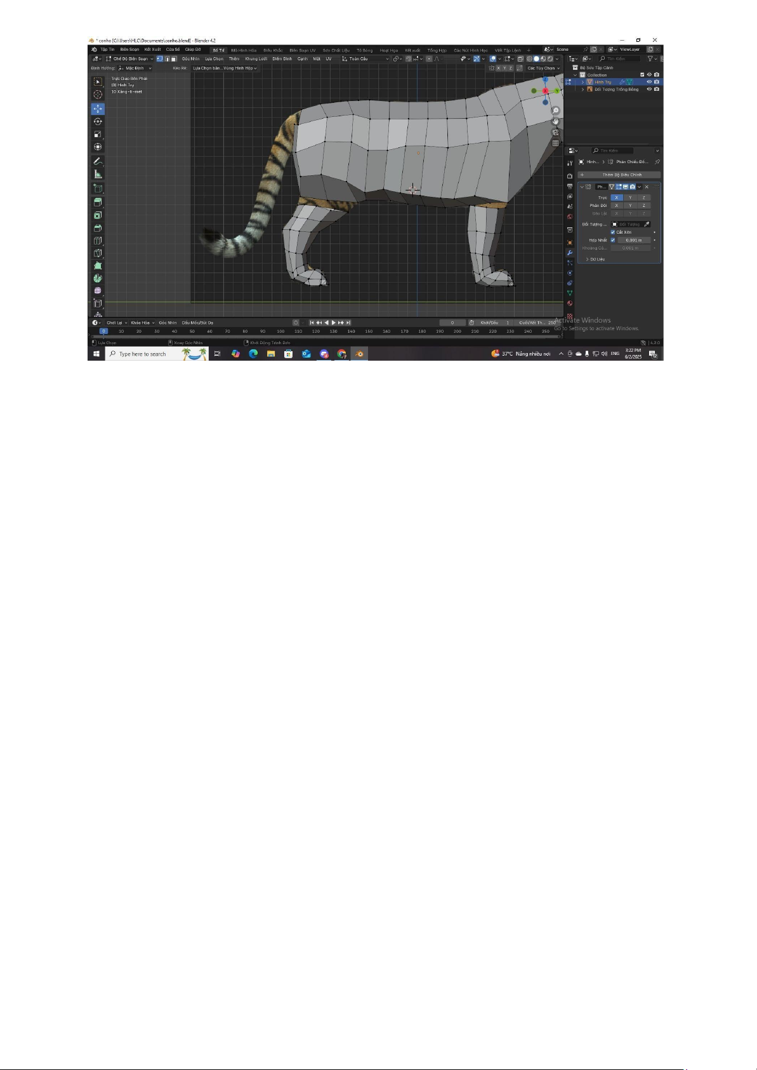Open the Toàn Cầu transform orientation dropdown

coord(365,59)
